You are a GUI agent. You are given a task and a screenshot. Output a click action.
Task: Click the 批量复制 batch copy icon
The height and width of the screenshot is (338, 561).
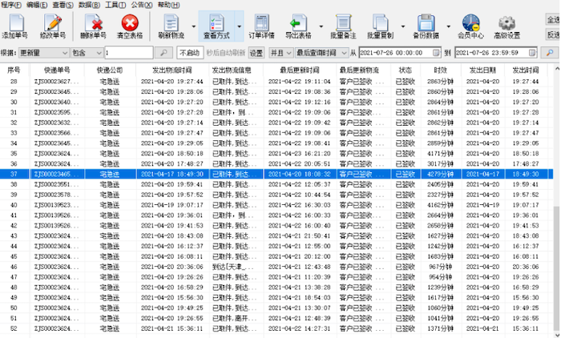click(x=381, y=23)
